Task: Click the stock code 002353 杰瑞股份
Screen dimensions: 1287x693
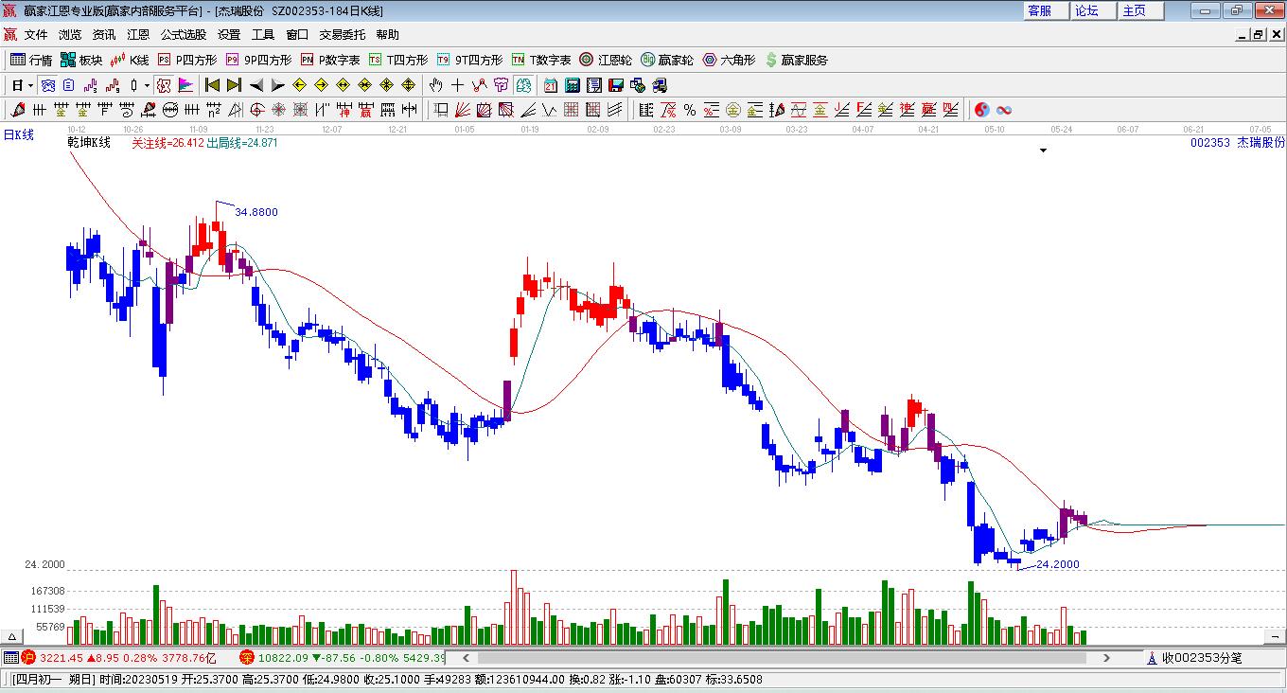Action: (1238, 143)
